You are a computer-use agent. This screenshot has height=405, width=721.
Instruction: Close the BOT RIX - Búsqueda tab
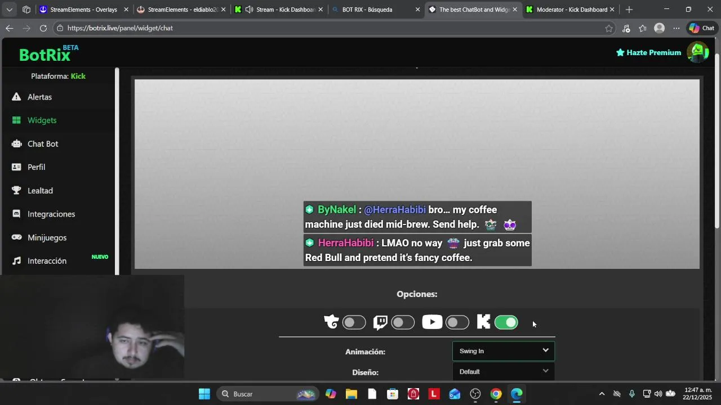417,10
